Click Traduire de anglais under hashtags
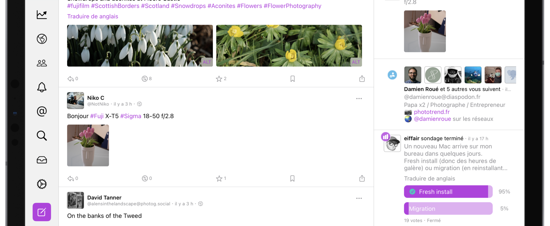The image size is (550, 226). tap(93, 16)
